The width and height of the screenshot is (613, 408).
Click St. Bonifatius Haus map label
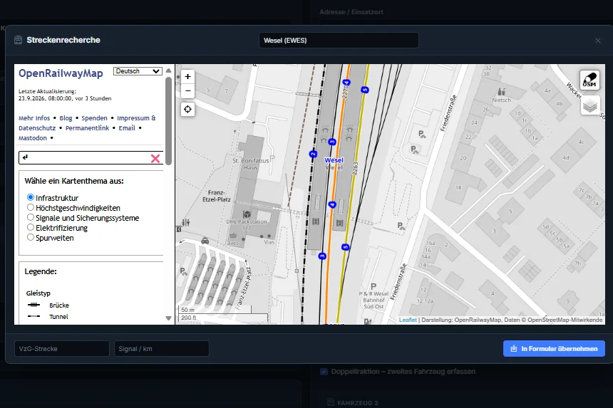tap(251, 164)
